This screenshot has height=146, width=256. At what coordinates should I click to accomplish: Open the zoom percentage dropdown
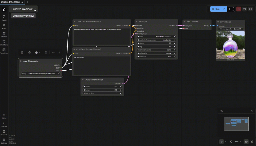tap(238, 142)
